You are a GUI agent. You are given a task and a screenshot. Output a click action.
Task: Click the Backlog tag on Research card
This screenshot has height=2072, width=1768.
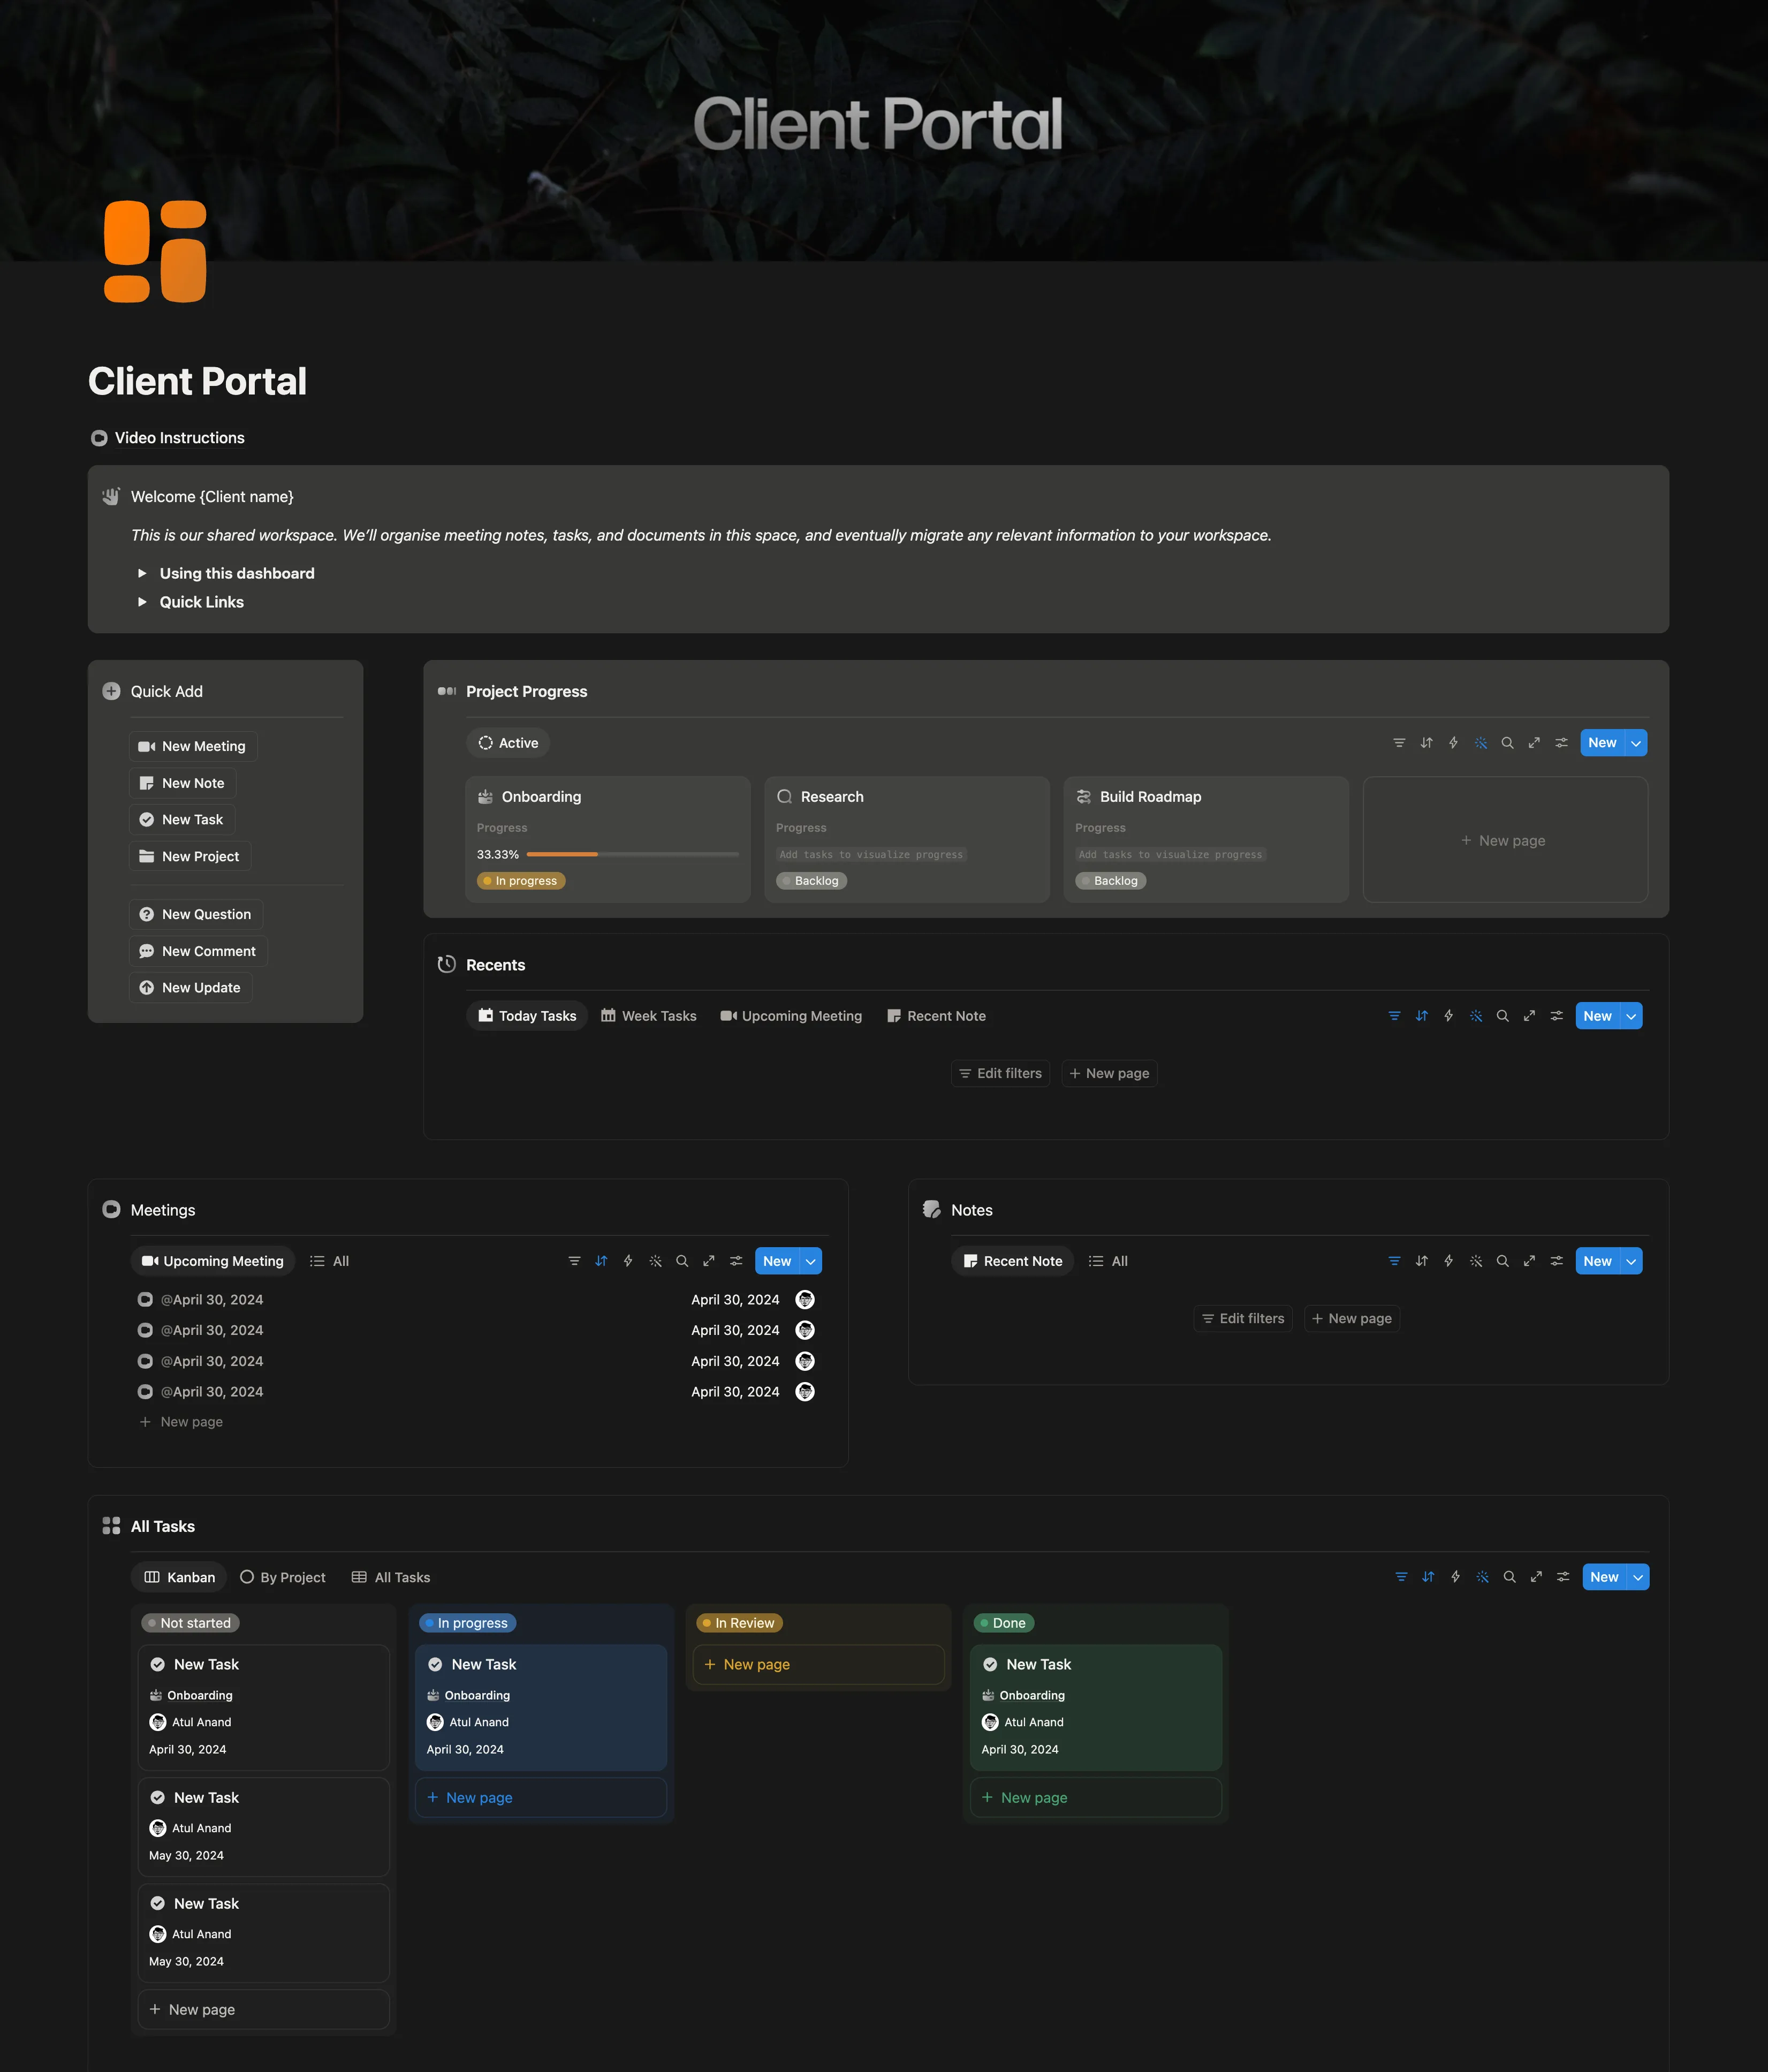coord(811,881)
